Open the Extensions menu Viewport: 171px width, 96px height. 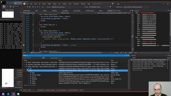click(x=76, y=4)
